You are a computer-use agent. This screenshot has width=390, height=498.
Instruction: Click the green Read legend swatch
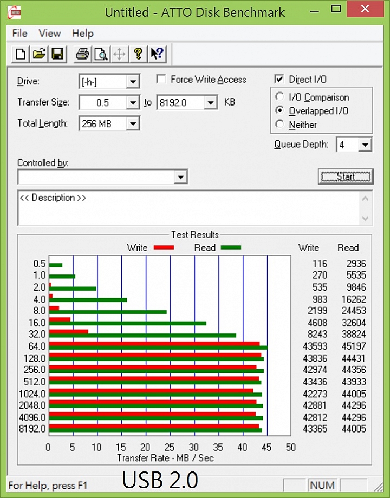click(231, 247)
